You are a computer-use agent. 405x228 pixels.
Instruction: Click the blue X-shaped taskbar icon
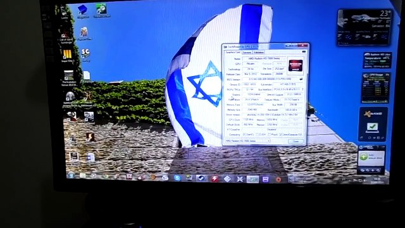click(x=239, y=179)
